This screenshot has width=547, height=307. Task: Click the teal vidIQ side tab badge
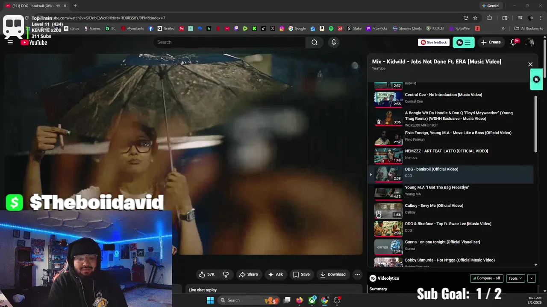(x=536, y=79)
